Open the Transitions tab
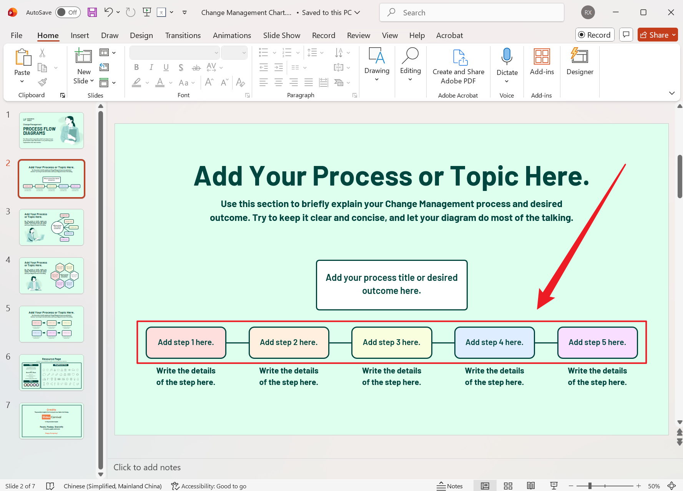The width and height of the screenshot is (683, 491). point(183,35)
